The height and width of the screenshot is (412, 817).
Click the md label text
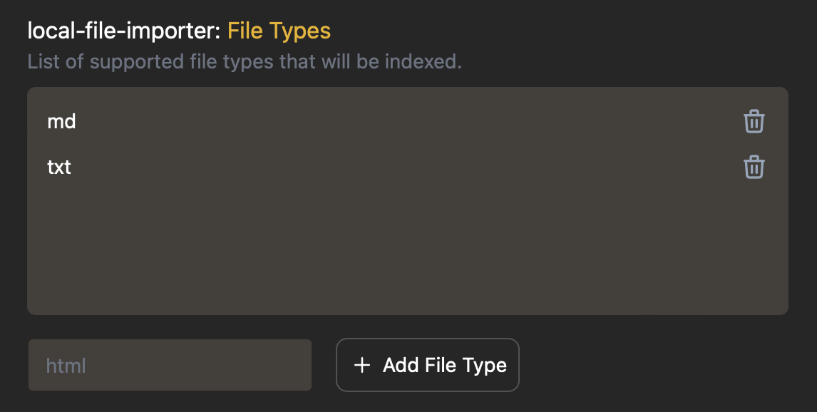click(61, 121)
